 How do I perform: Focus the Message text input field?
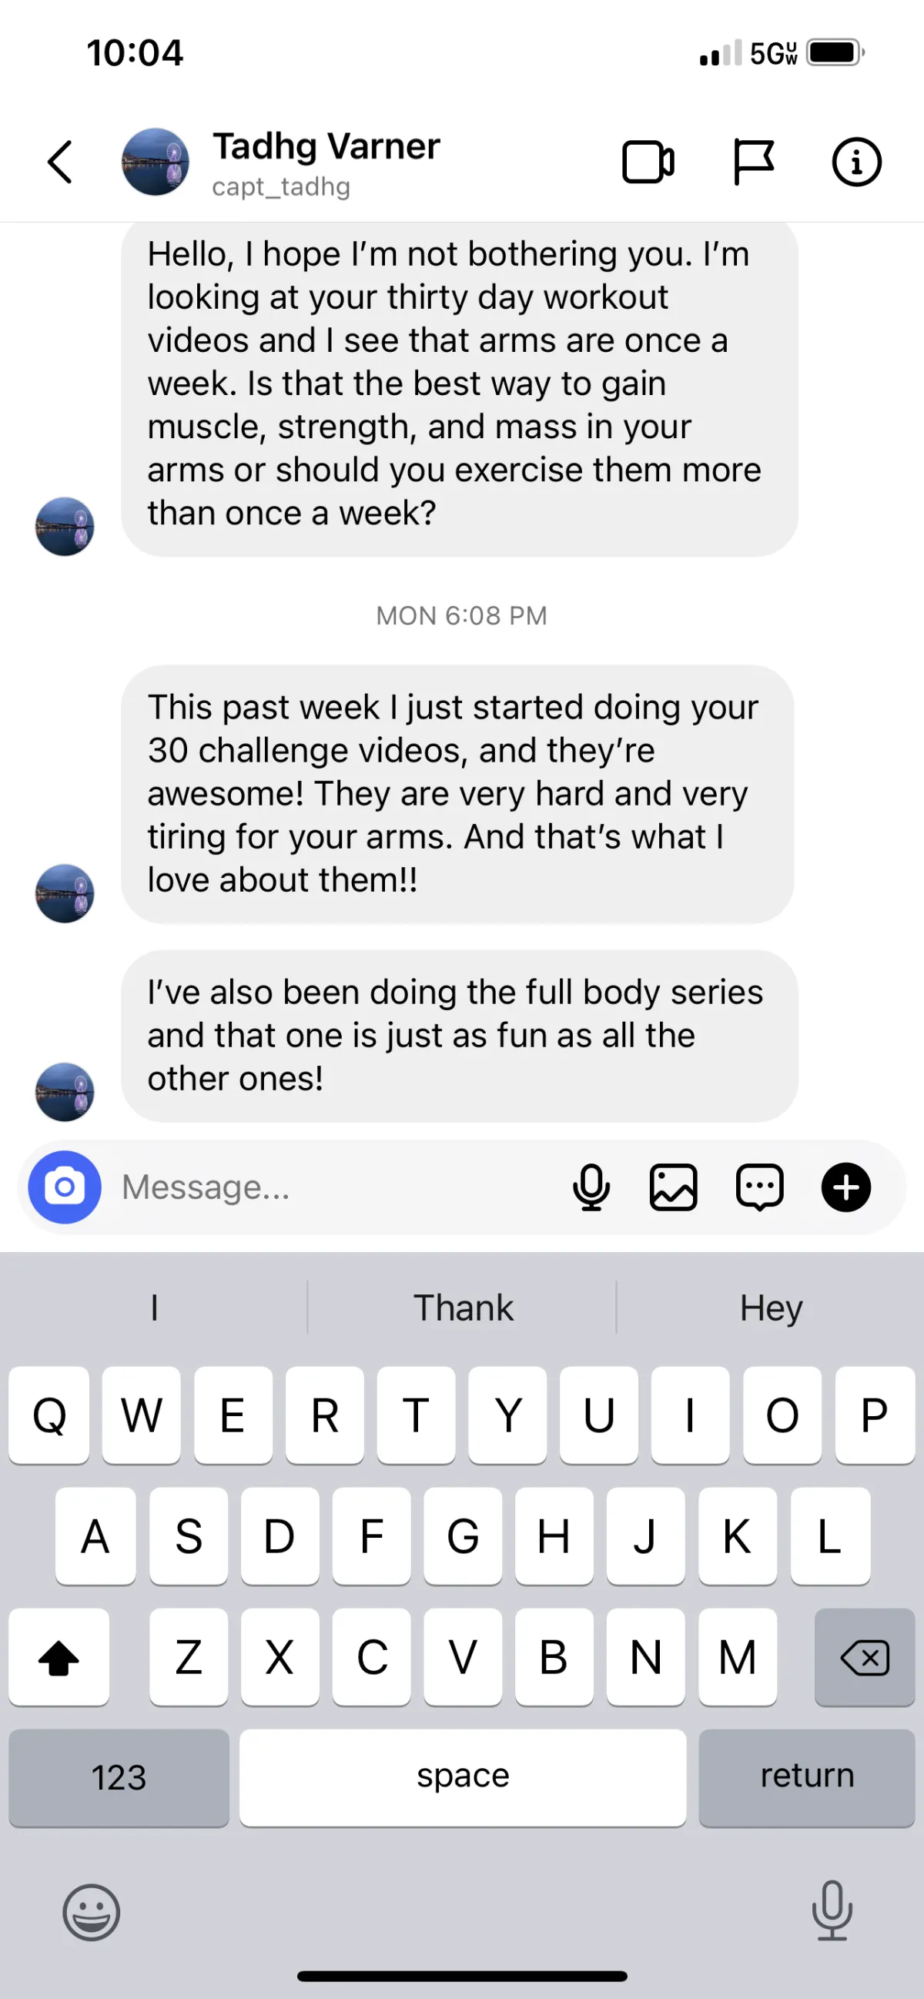pyautogui.click(x=333, y=1187)
